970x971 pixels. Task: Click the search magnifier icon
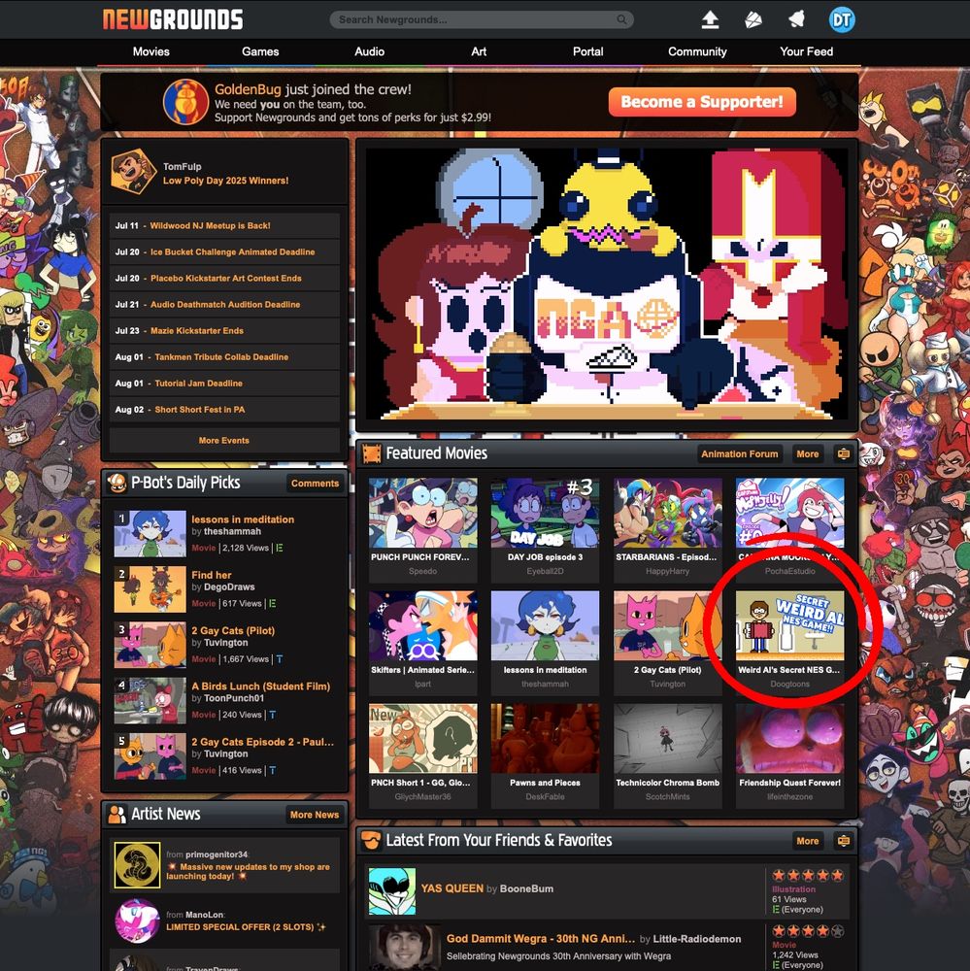pyautogui.click(x=621, y=19)
